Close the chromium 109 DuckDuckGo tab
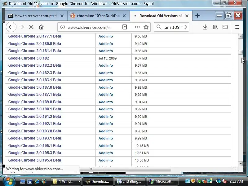This screenshot has height=186, width=248. pos(124,16)
